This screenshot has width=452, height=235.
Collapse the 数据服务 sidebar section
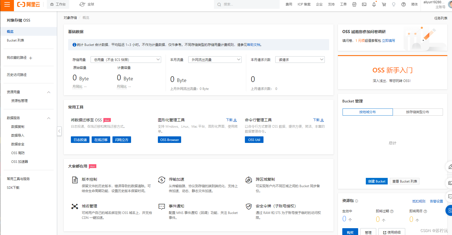49,118
